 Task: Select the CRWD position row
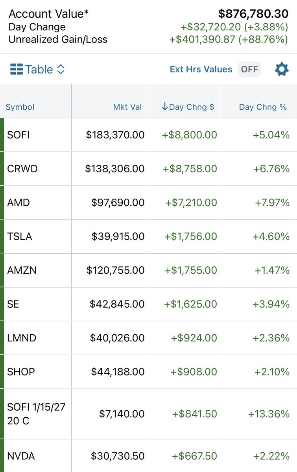[148, 169]
